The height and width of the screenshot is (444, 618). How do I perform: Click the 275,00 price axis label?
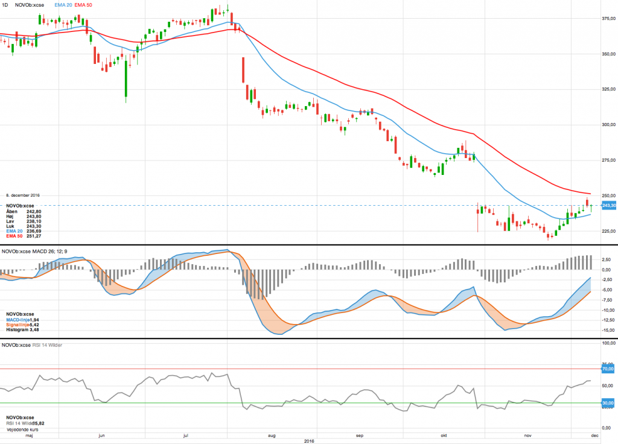608,160
